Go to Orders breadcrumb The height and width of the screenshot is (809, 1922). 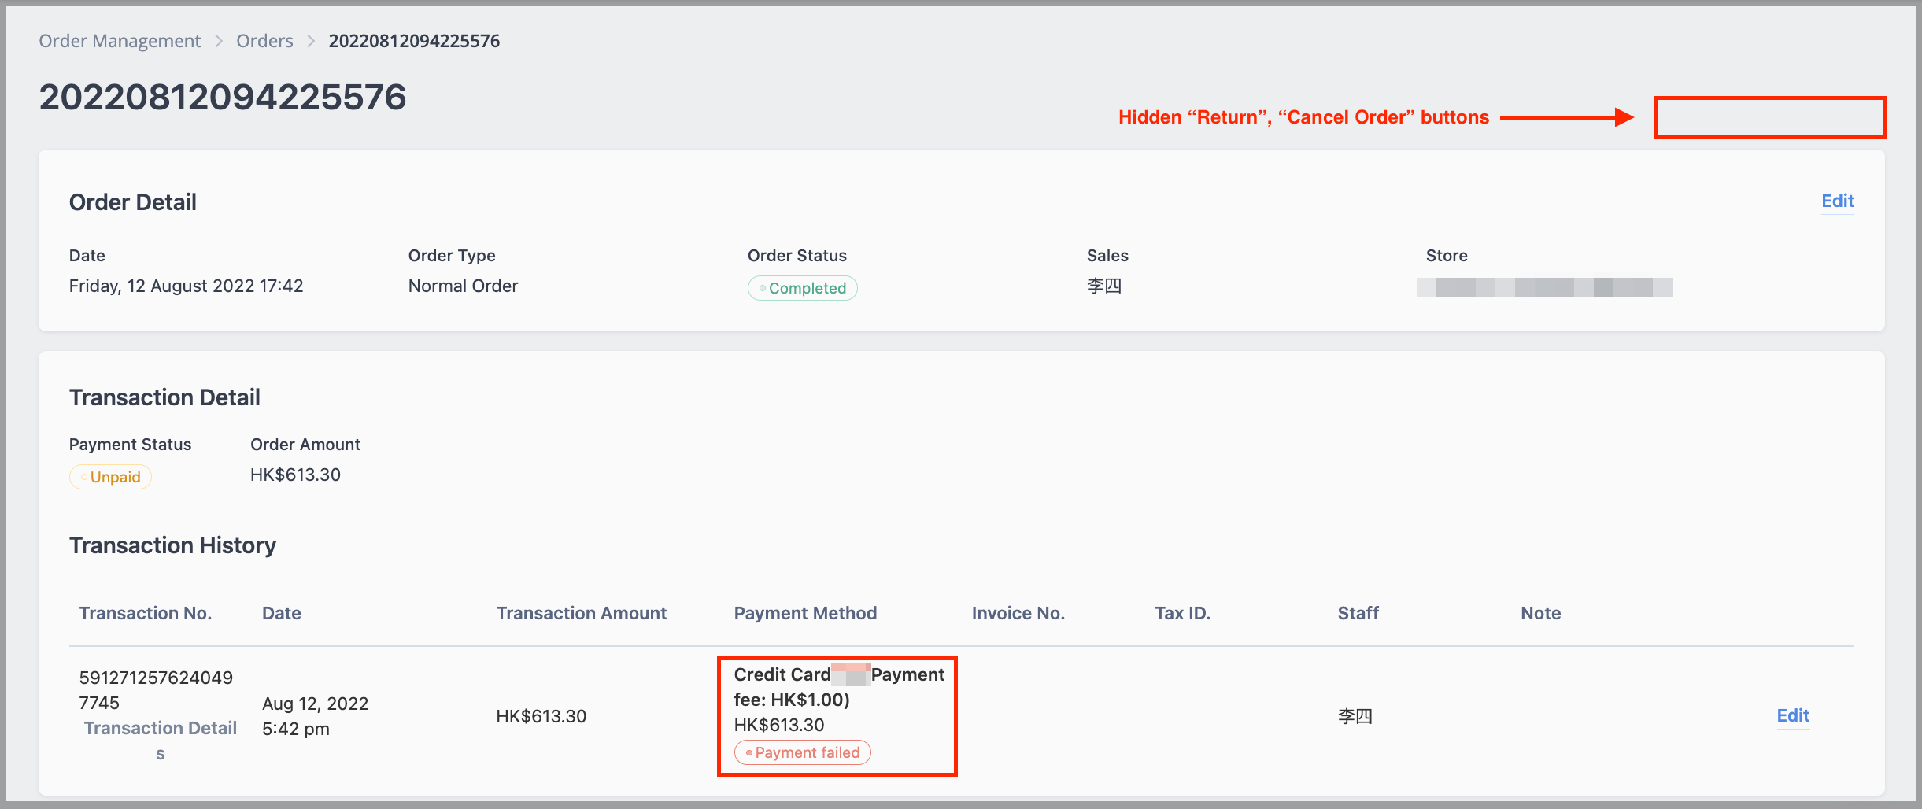pos(264,41)
